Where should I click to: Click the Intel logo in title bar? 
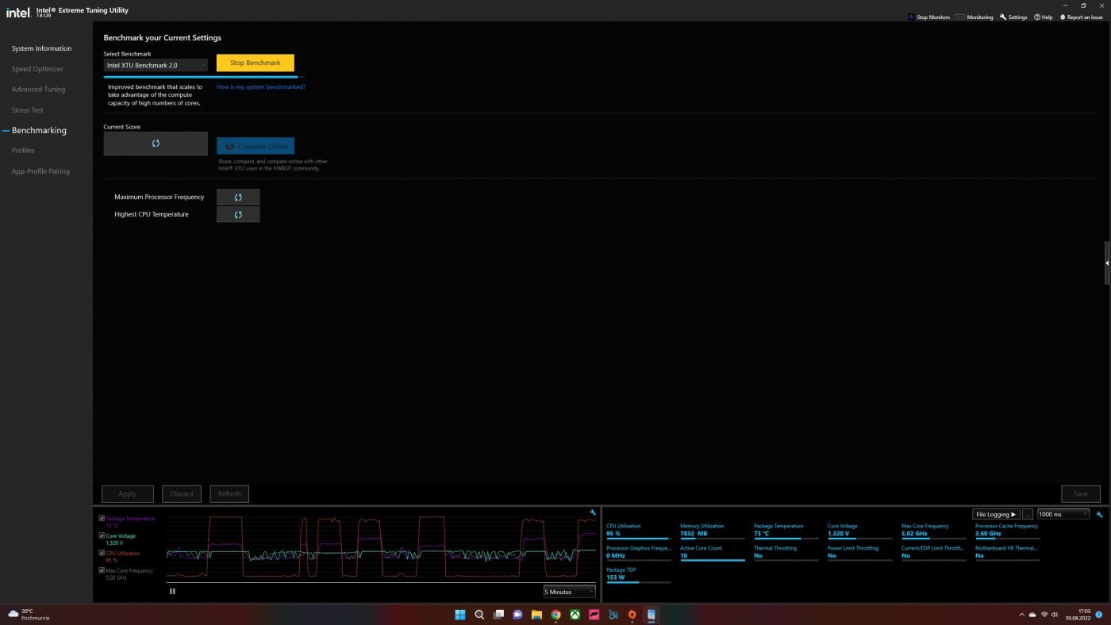[18, 12]
